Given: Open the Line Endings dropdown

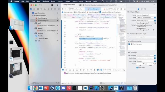Looking at the screenshot, I should pos(146,58).
